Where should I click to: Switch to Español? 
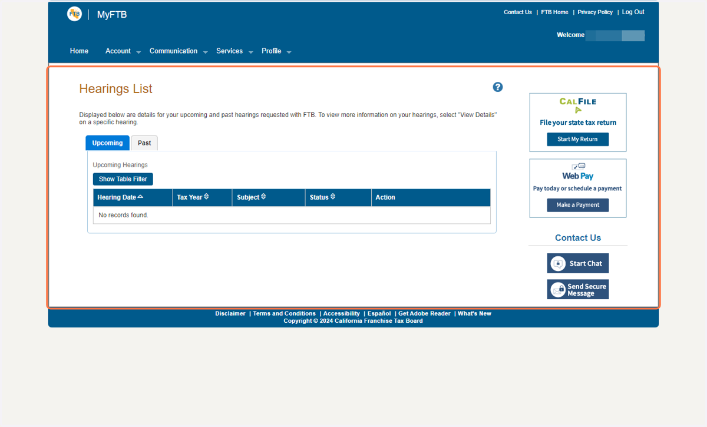[x=379, y=314]
